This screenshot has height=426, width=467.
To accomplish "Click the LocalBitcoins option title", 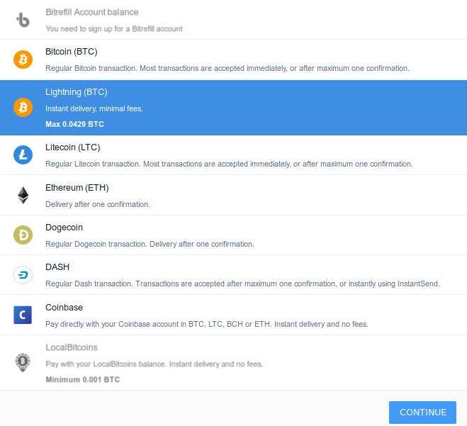I will pyautogui.click(x=72, y=347).
